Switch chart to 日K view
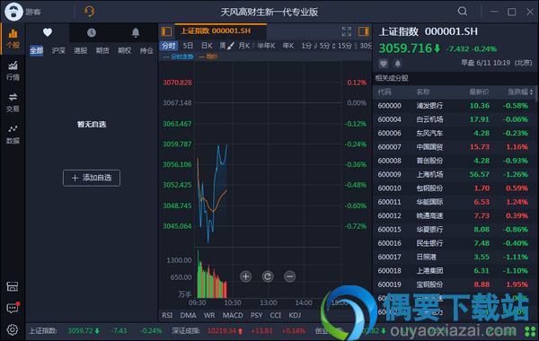This screenshot has width=539, height=341. point(207,46)
